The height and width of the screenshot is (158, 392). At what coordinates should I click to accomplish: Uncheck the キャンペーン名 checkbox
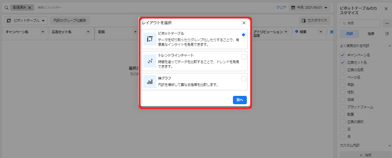point(342,55)
